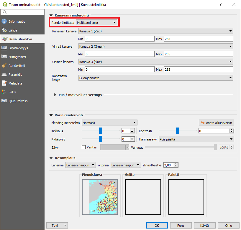Click the Renderöinti brush icon

[x=4, y=66]
